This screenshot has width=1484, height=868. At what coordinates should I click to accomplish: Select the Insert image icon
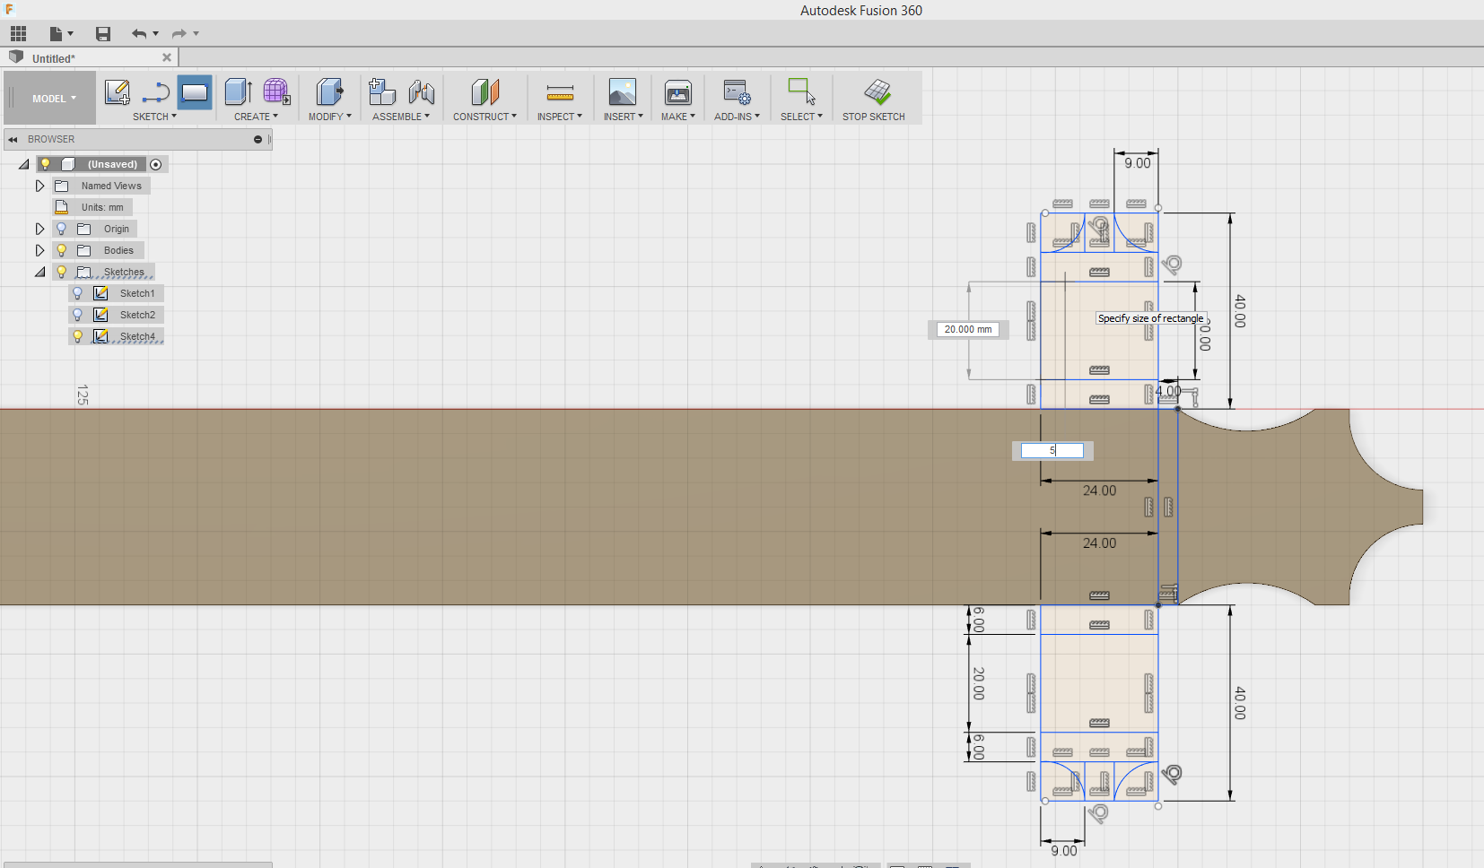[x=623, y=91]
